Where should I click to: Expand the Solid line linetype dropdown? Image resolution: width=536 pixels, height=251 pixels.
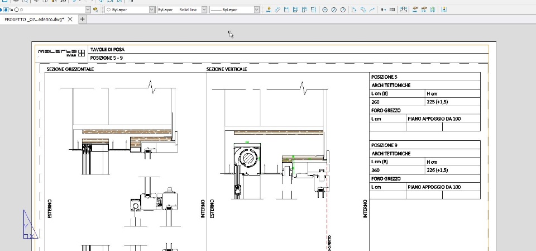click(x=204, y=10)
